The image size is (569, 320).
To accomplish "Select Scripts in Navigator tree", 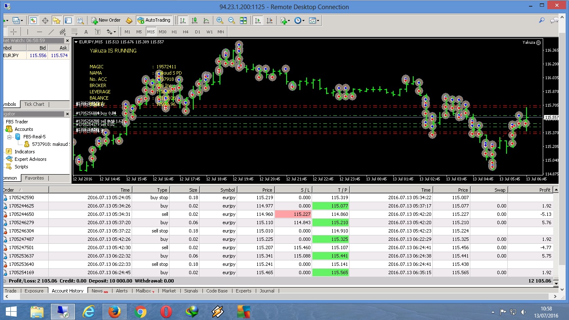I will (17, 167).
